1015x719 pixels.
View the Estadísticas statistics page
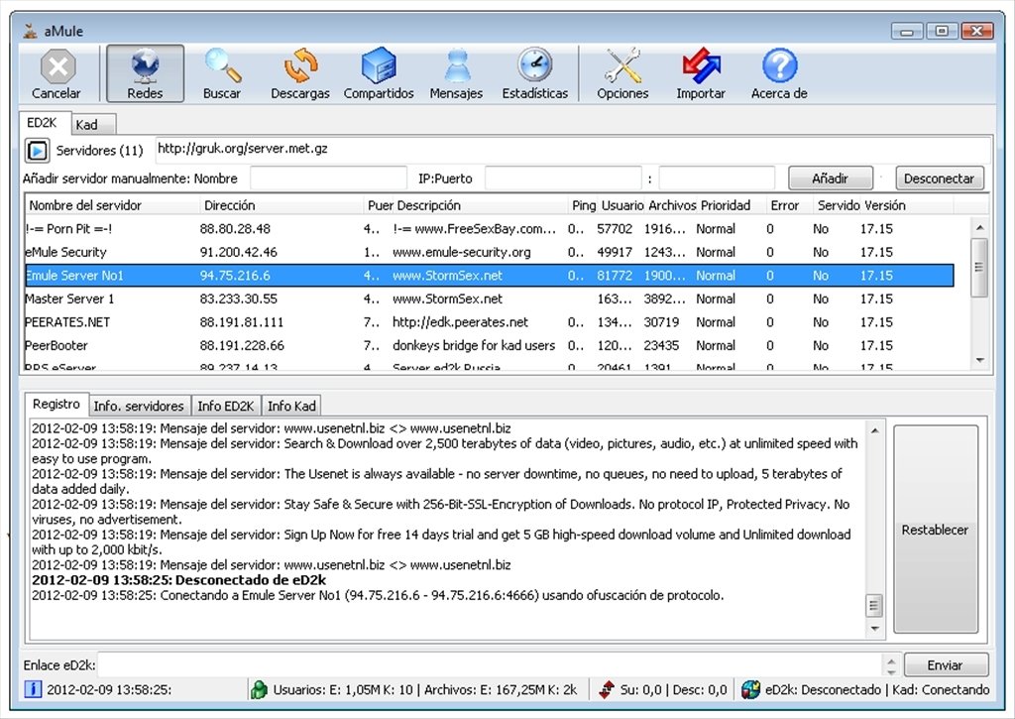pyautogui.click(x=534, y=73)
